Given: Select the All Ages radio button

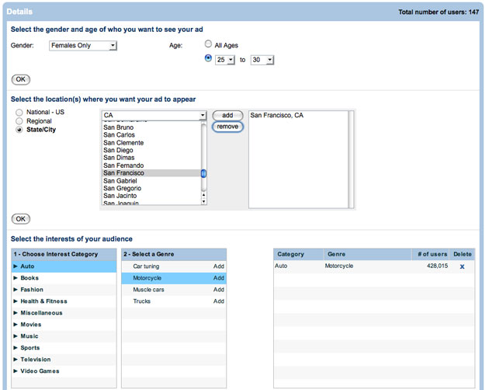Looking at the screenshot, I should click(208, 45).
